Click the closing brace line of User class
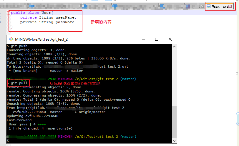 [x=12, y=27]
